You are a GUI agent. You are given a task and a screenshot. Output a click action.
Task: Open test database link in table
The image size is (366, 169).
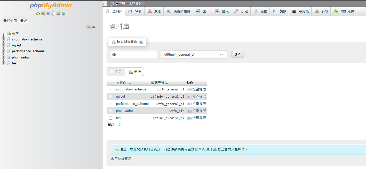[119, 118]
